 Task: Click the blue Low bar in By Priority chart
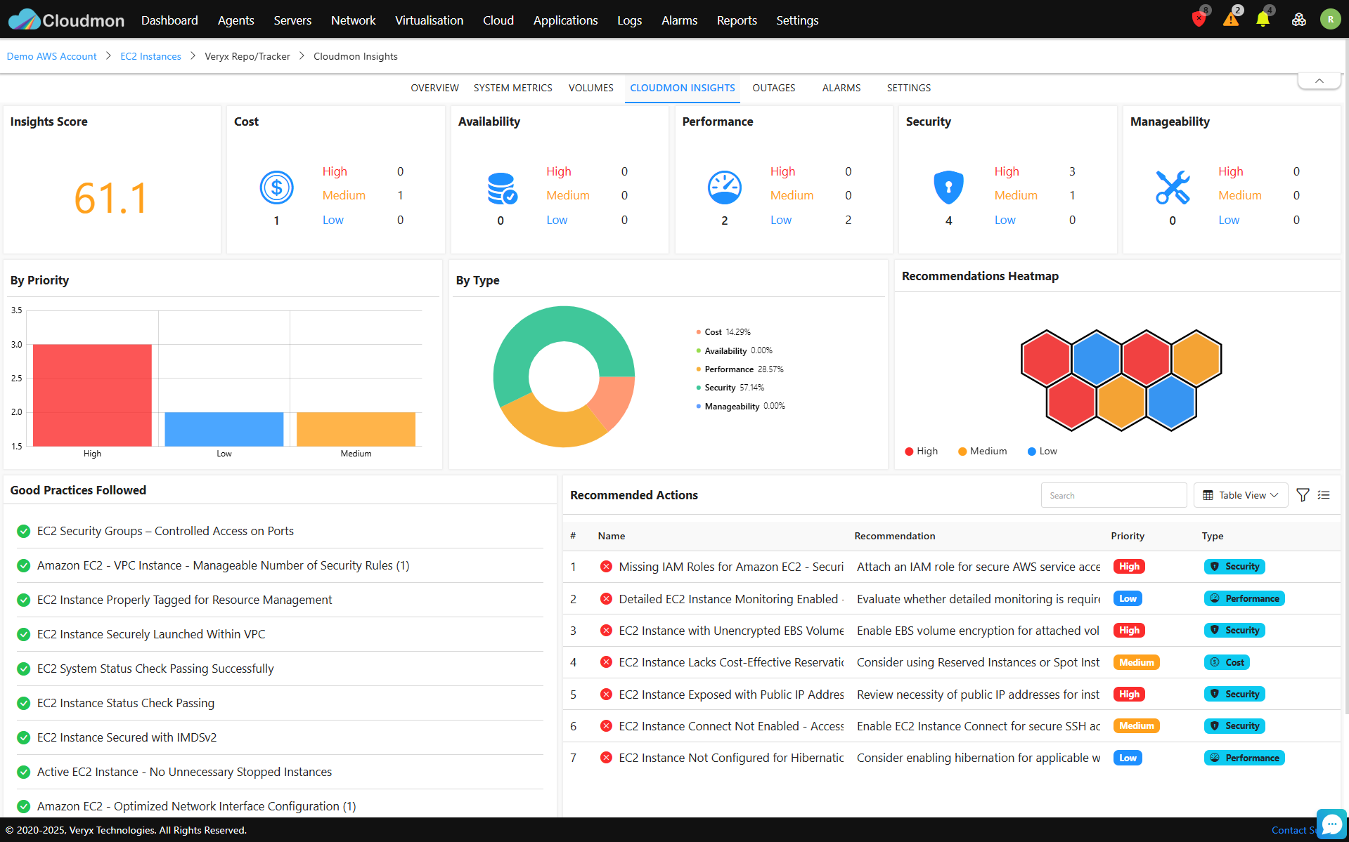click(224, 429)
